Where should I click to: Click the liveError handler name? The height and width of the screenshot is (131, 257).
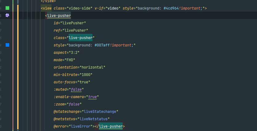coord(81,126)
